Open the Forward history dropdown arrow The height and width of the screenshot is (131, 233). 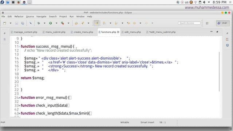pos(152,23)
